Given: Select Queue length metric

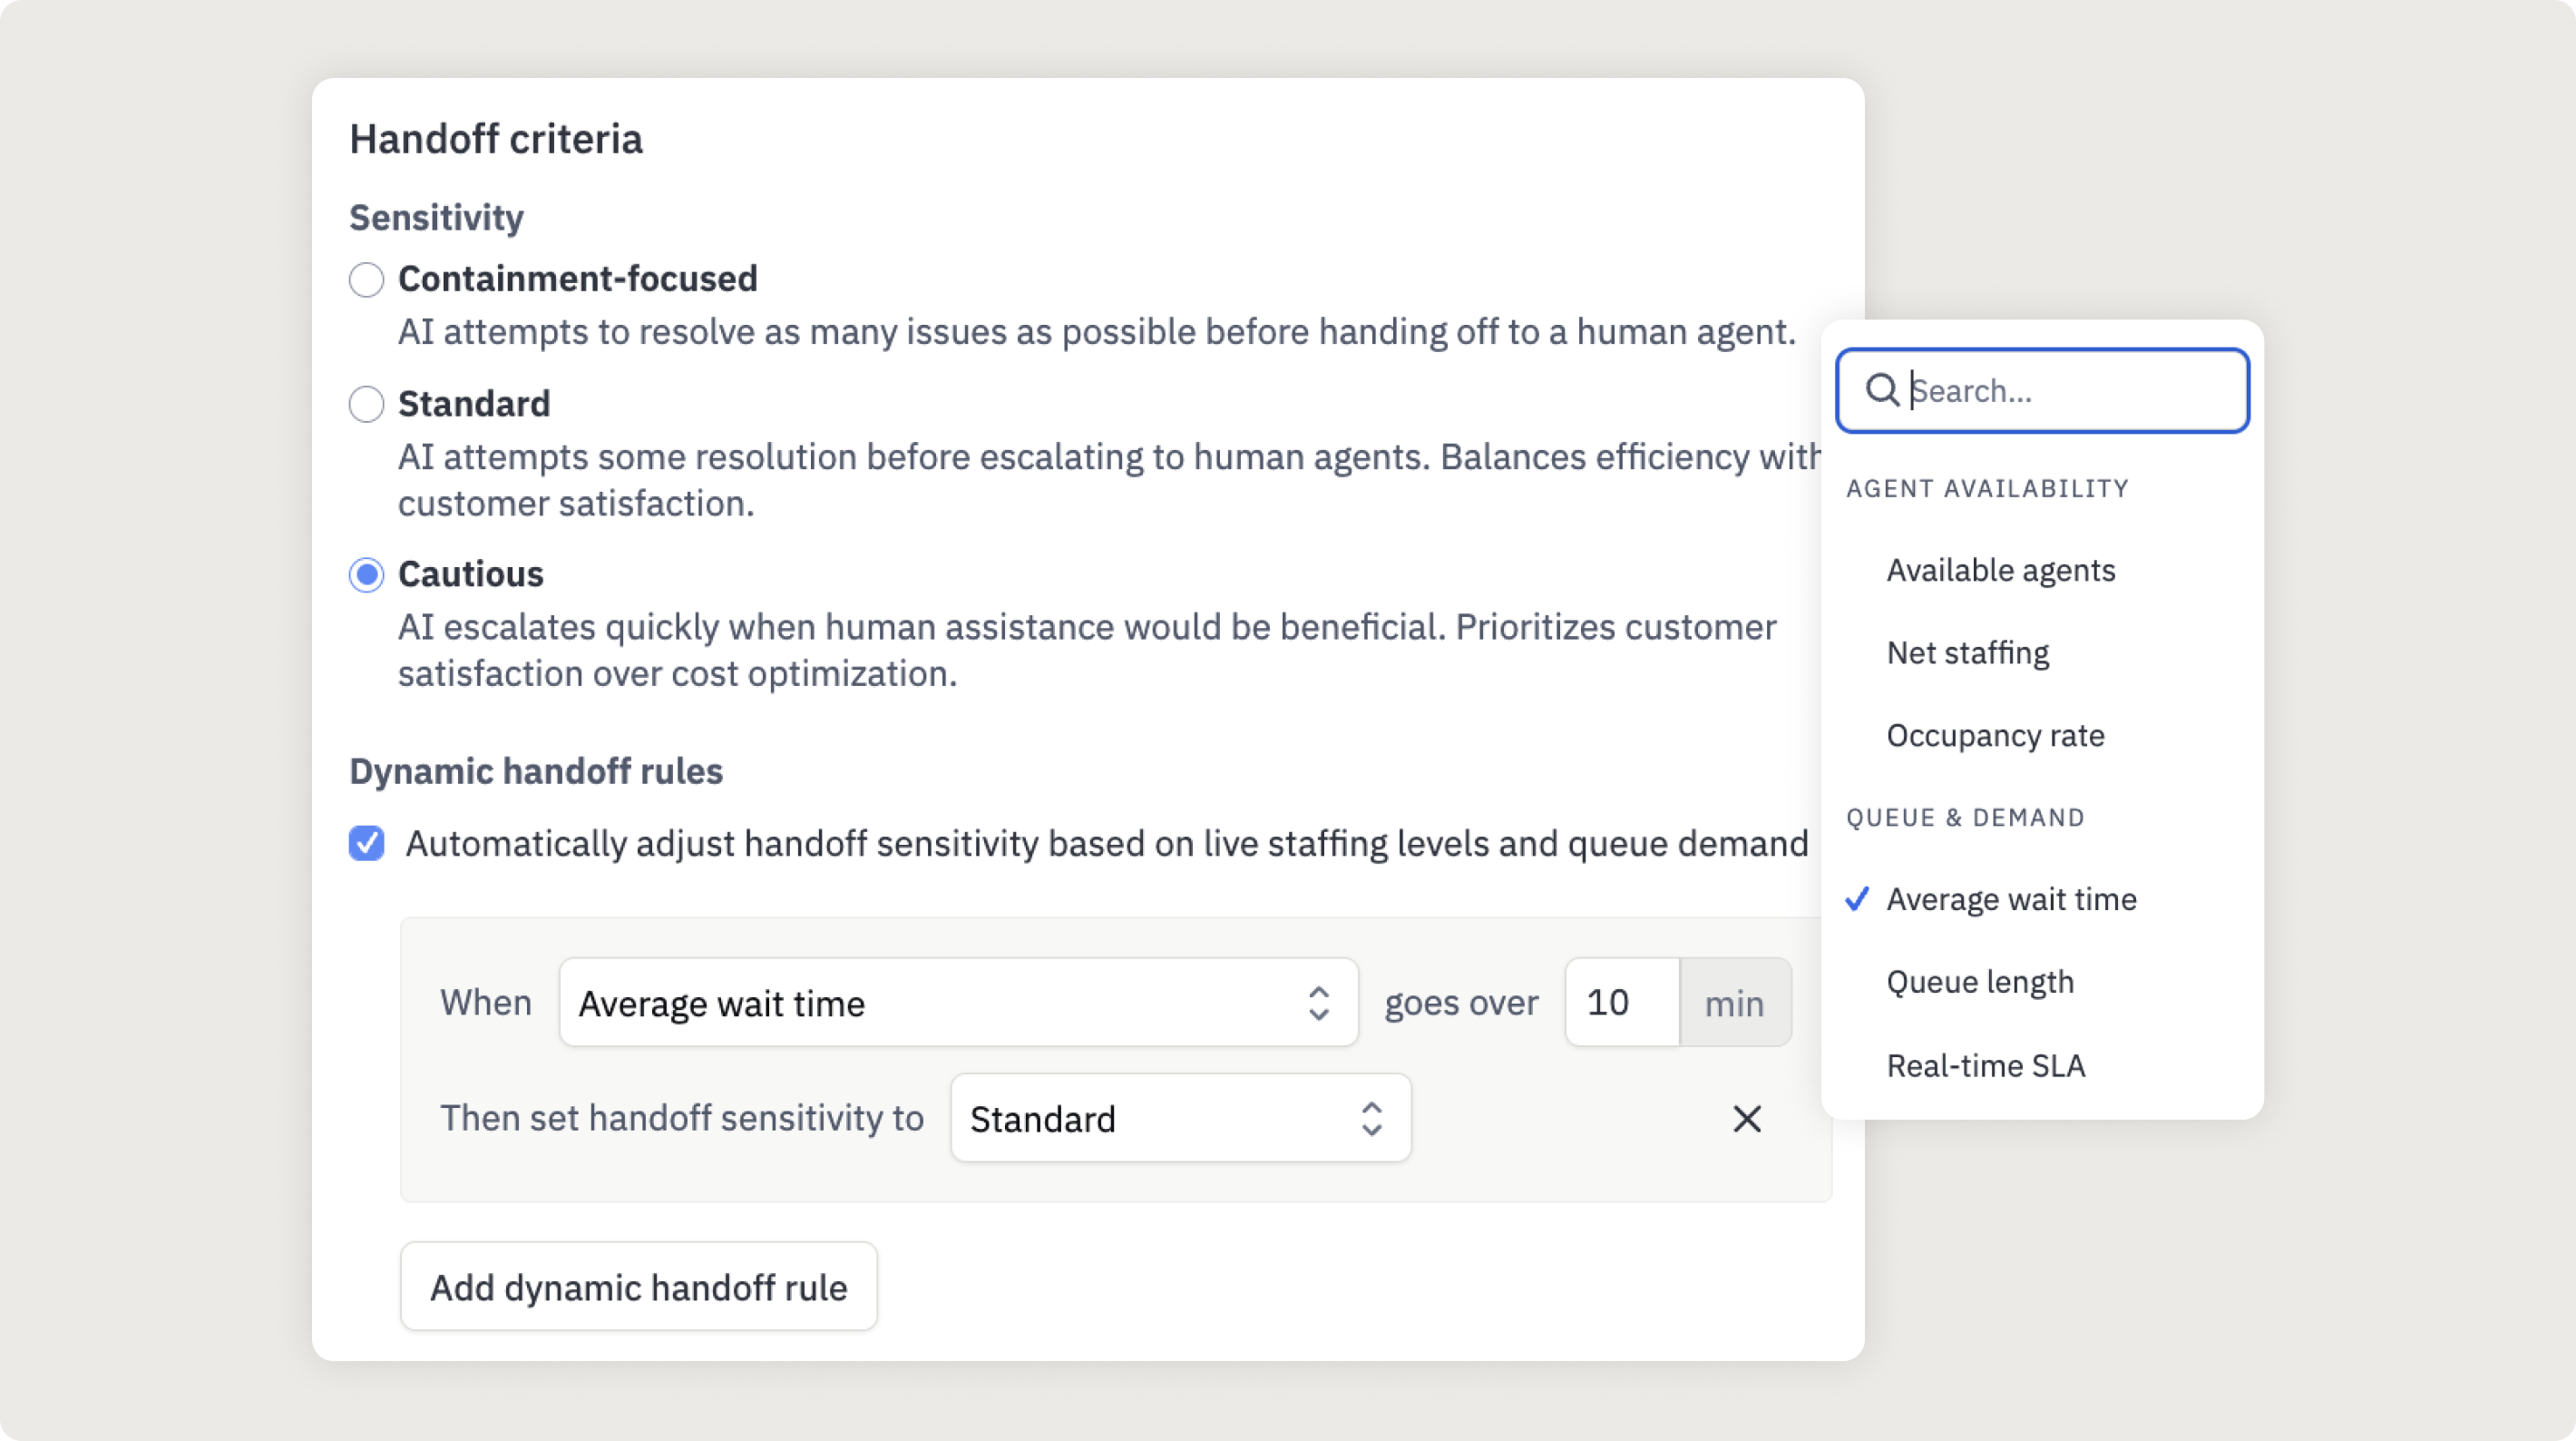Looking at the screenshot, I should [1980, 982].
